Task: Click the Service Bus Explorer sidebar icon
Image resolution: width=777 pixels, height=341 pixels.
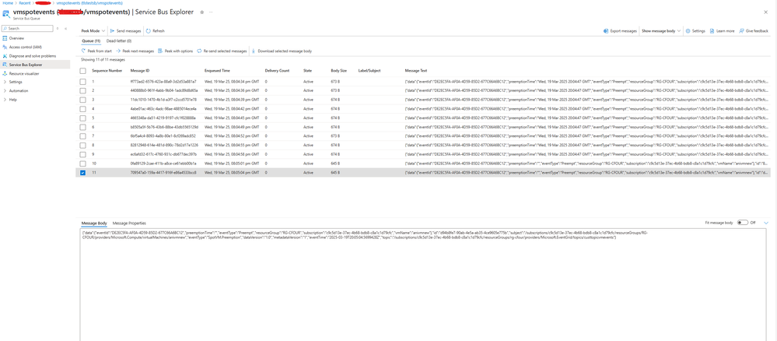Action: coord(5,65)
